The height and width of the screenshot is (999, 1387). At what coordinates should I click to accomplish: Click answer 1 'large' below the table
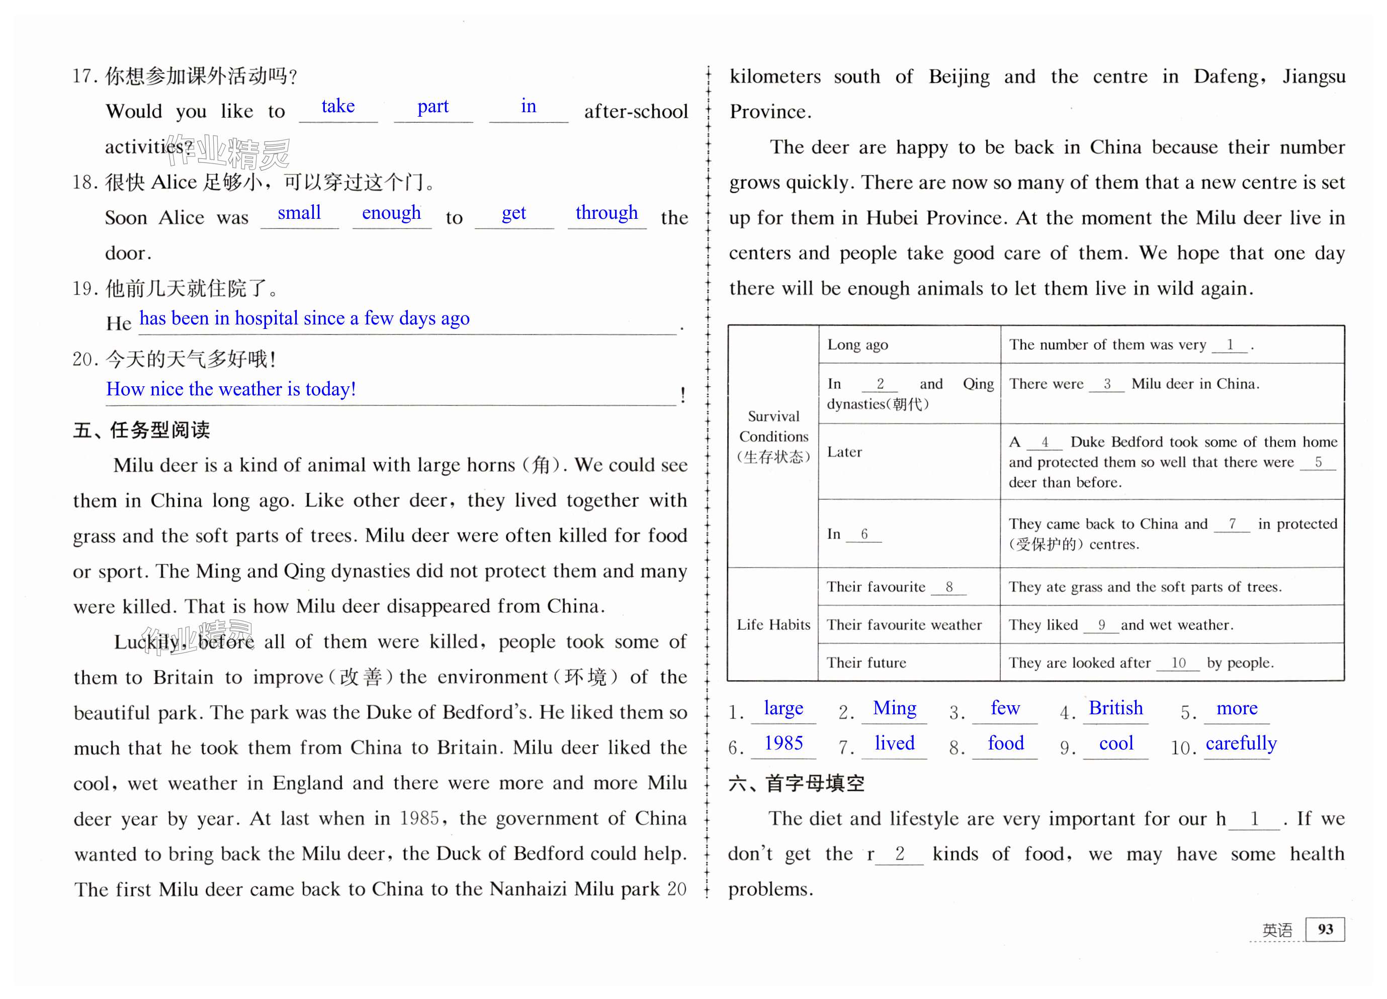(x=784, y=708)
